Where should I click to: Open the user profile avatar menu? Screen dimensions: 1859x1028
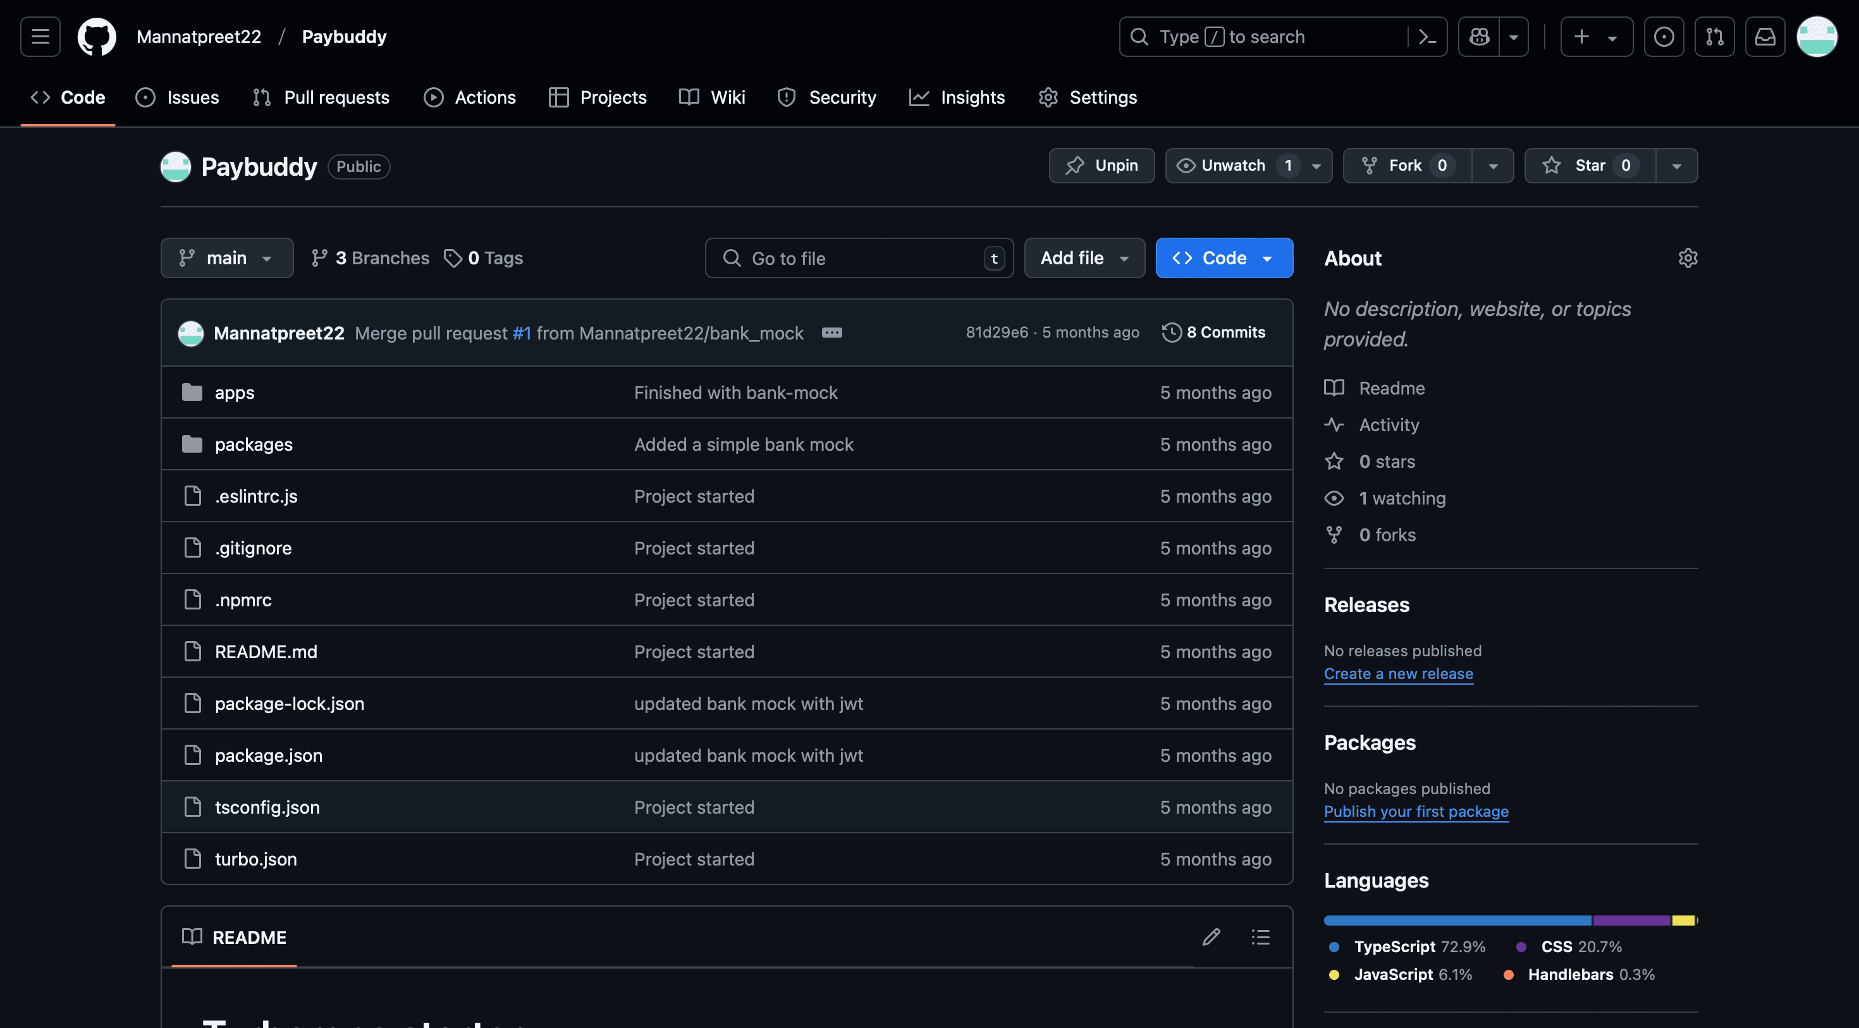[1817, 37]
